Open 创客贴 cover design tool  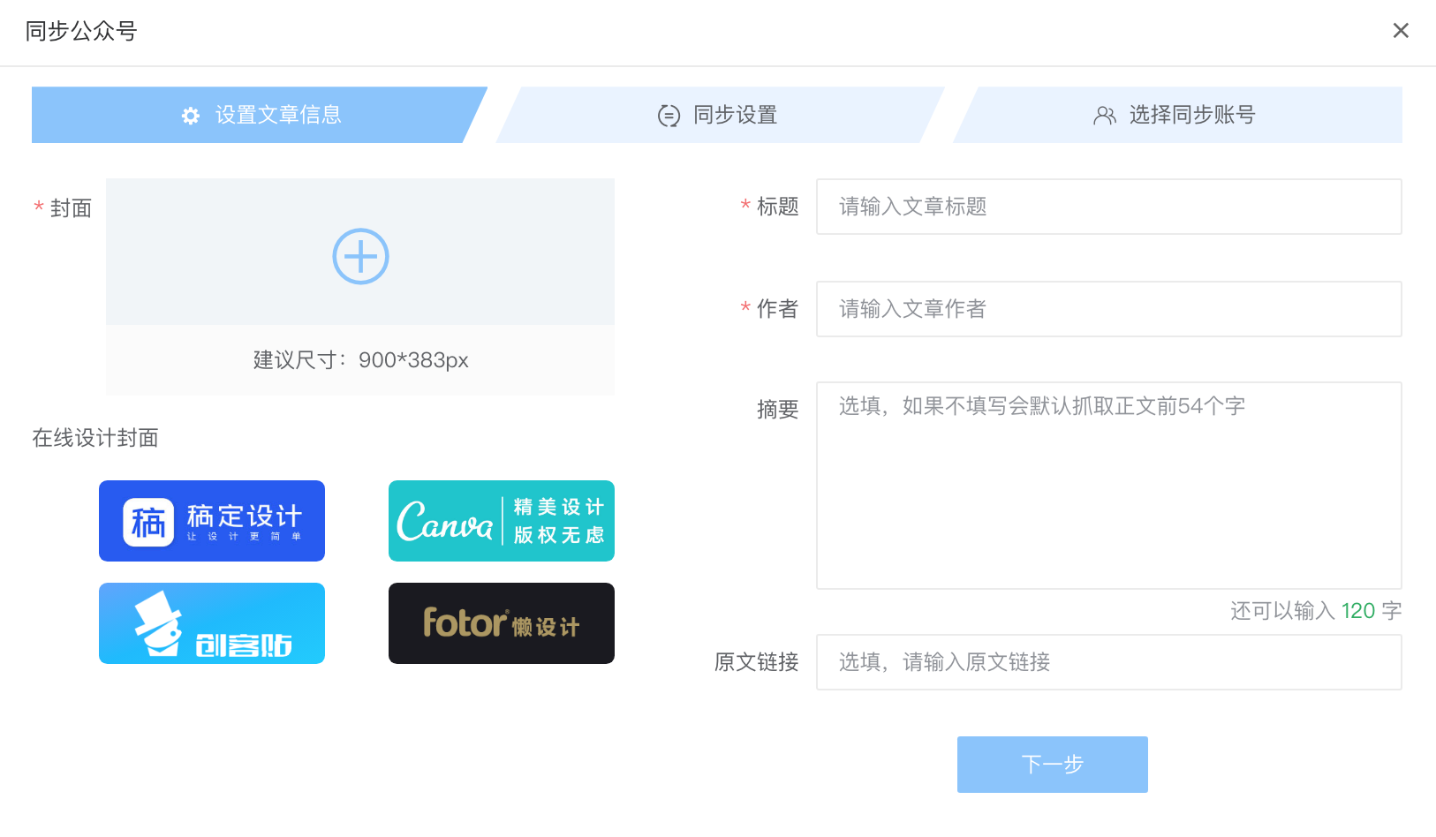coord(212,623)
